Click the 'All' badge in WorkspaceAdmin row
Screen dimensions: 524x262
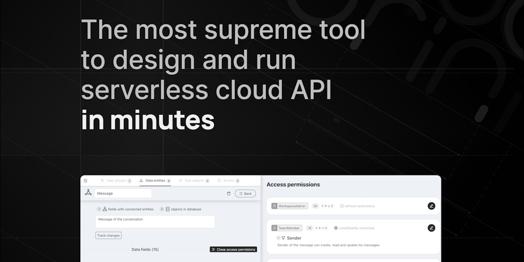[315, 206]
